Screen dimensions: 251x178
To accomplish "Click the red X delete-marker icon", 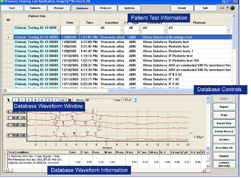I will [x=69, y=100].
